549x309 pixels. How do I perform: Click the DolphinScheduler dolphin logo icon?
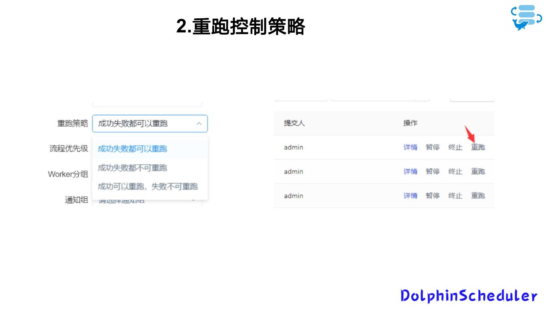pyautogui.click(x=526, y=18)
